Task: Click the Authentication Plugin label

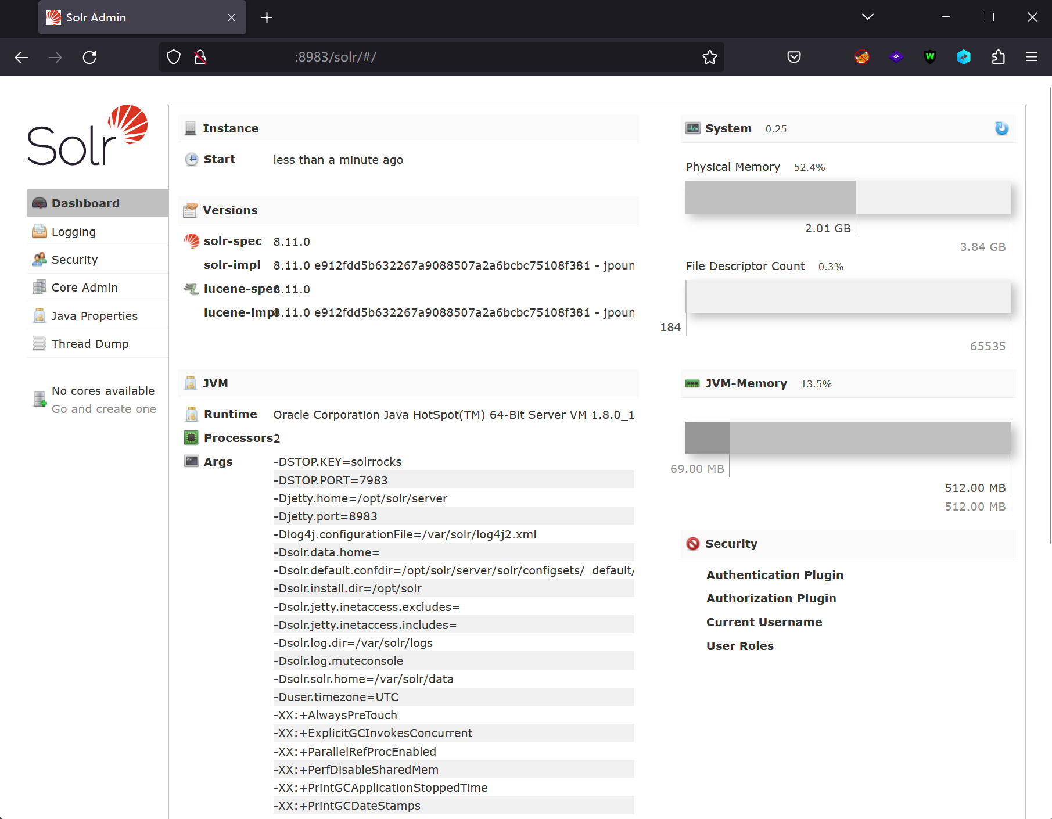Action: click(774, 575)
